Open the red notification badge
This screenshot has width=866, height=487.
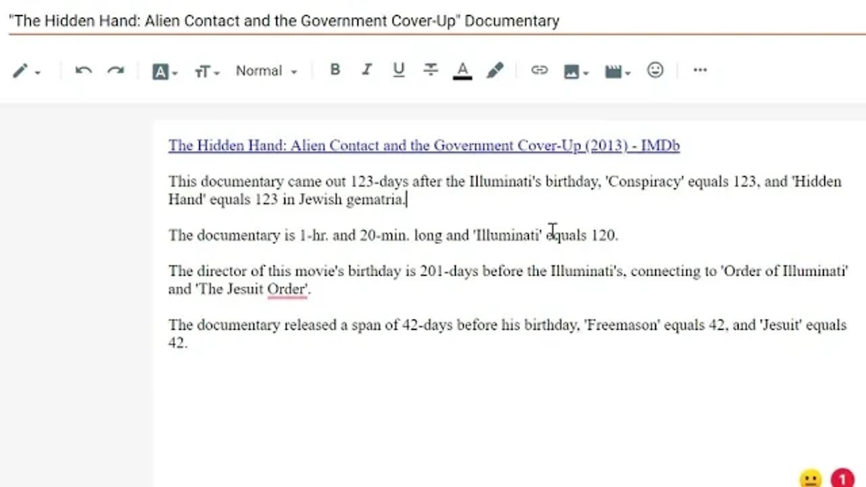coord(842,479)
